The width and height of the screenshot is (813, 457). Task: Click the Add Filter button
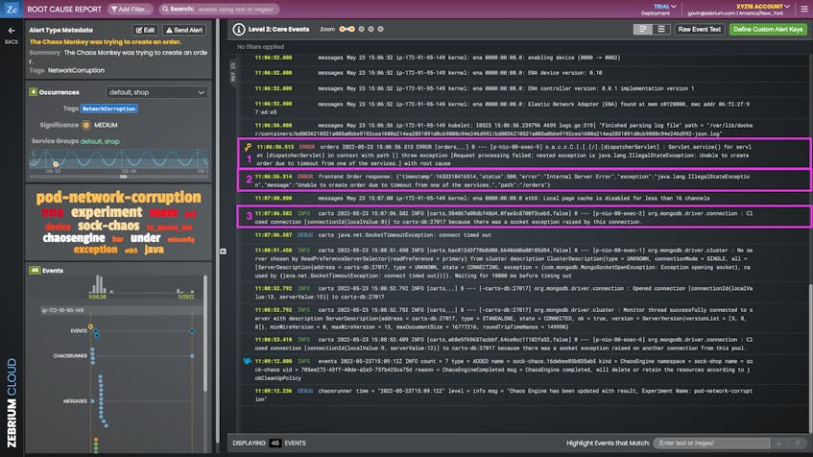[129, 9]
